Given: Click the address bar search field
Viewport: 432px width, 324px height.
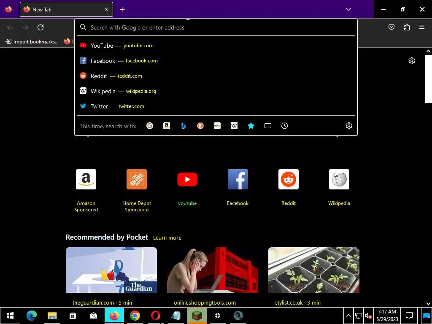Looking at the screenshot, I should coord(216,27).
